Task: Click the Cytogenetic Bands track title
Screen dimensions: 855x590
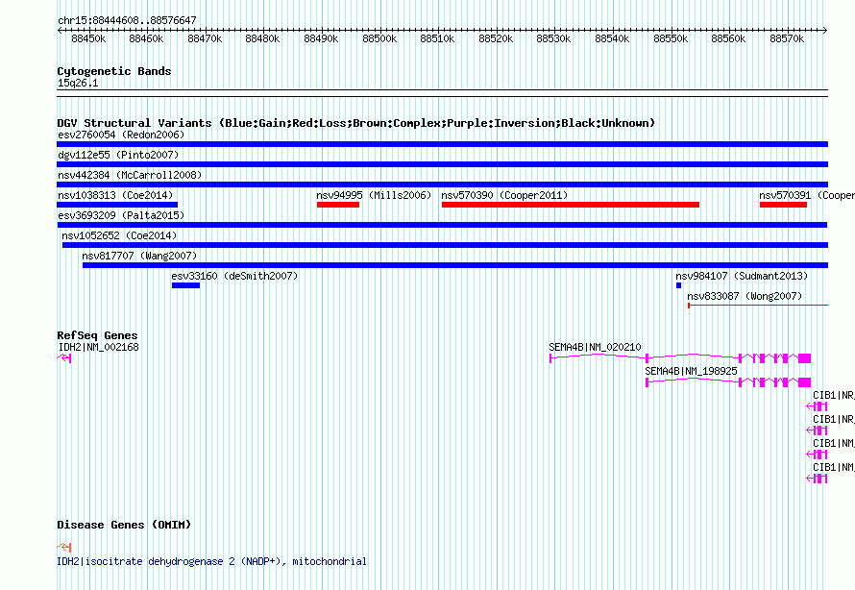Action: (114, 71)
